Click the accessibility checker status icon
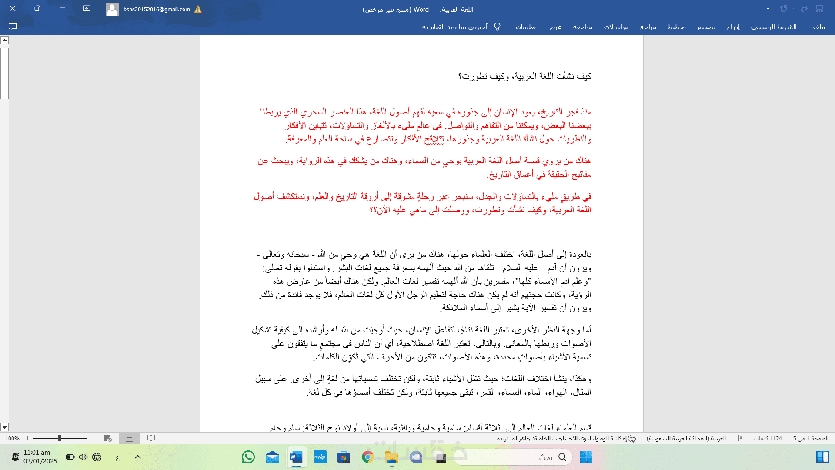The height and width of the screenshot is (470, 835). 632,439
